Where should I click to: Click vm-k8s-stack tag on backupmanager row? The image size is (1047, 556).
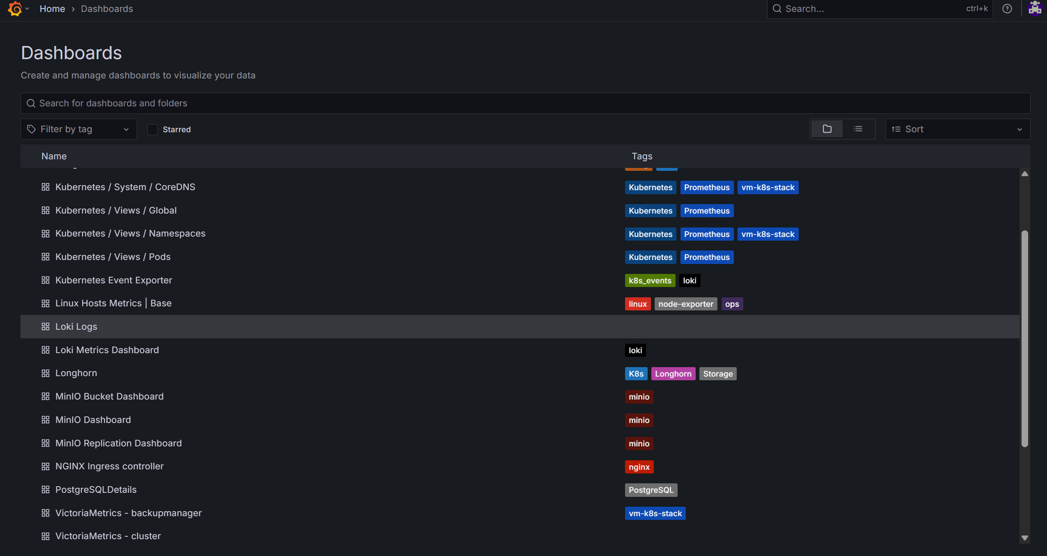(655, 513)
